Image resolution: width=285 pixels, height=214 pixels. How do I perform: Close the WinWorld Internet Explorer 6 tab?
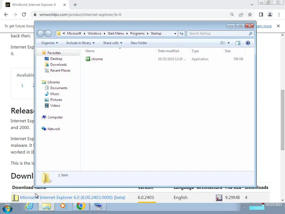coord(65,5)
